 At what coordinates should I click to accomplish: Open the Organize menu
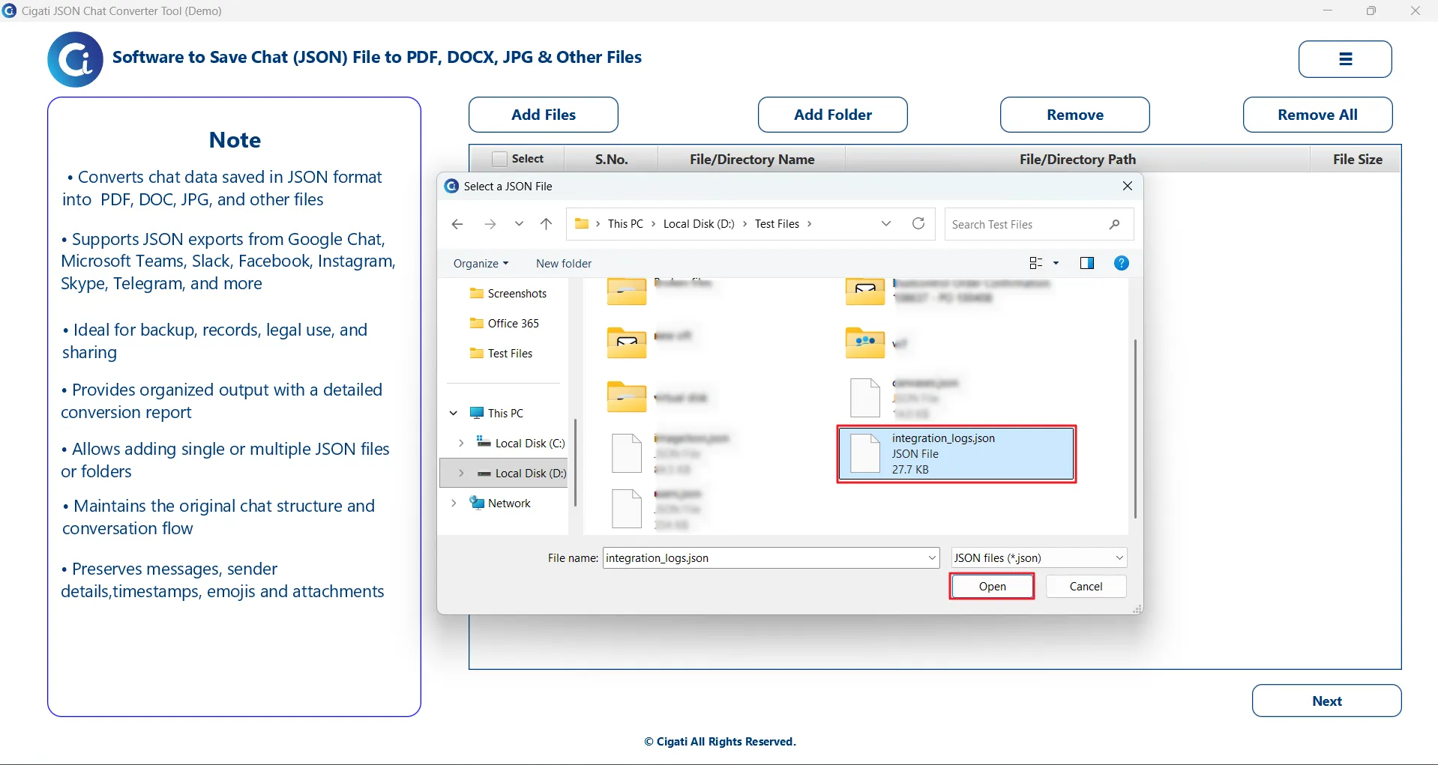pos(481,264)
